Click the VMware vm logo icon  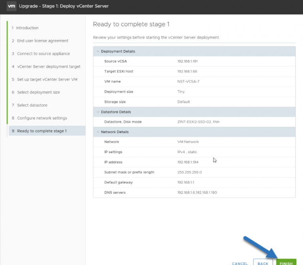[x=11, y=6]
